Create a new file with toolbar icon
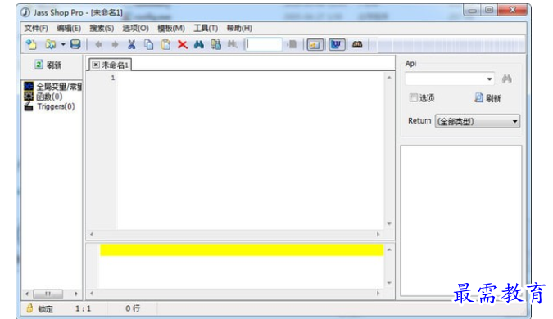The height and width of the screenshot is (319, 553). 31,44
